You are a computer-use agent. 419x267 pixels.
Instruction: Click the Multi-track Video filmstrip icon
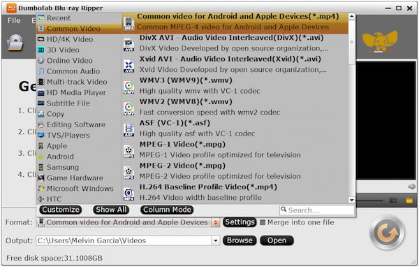[41, 82]
